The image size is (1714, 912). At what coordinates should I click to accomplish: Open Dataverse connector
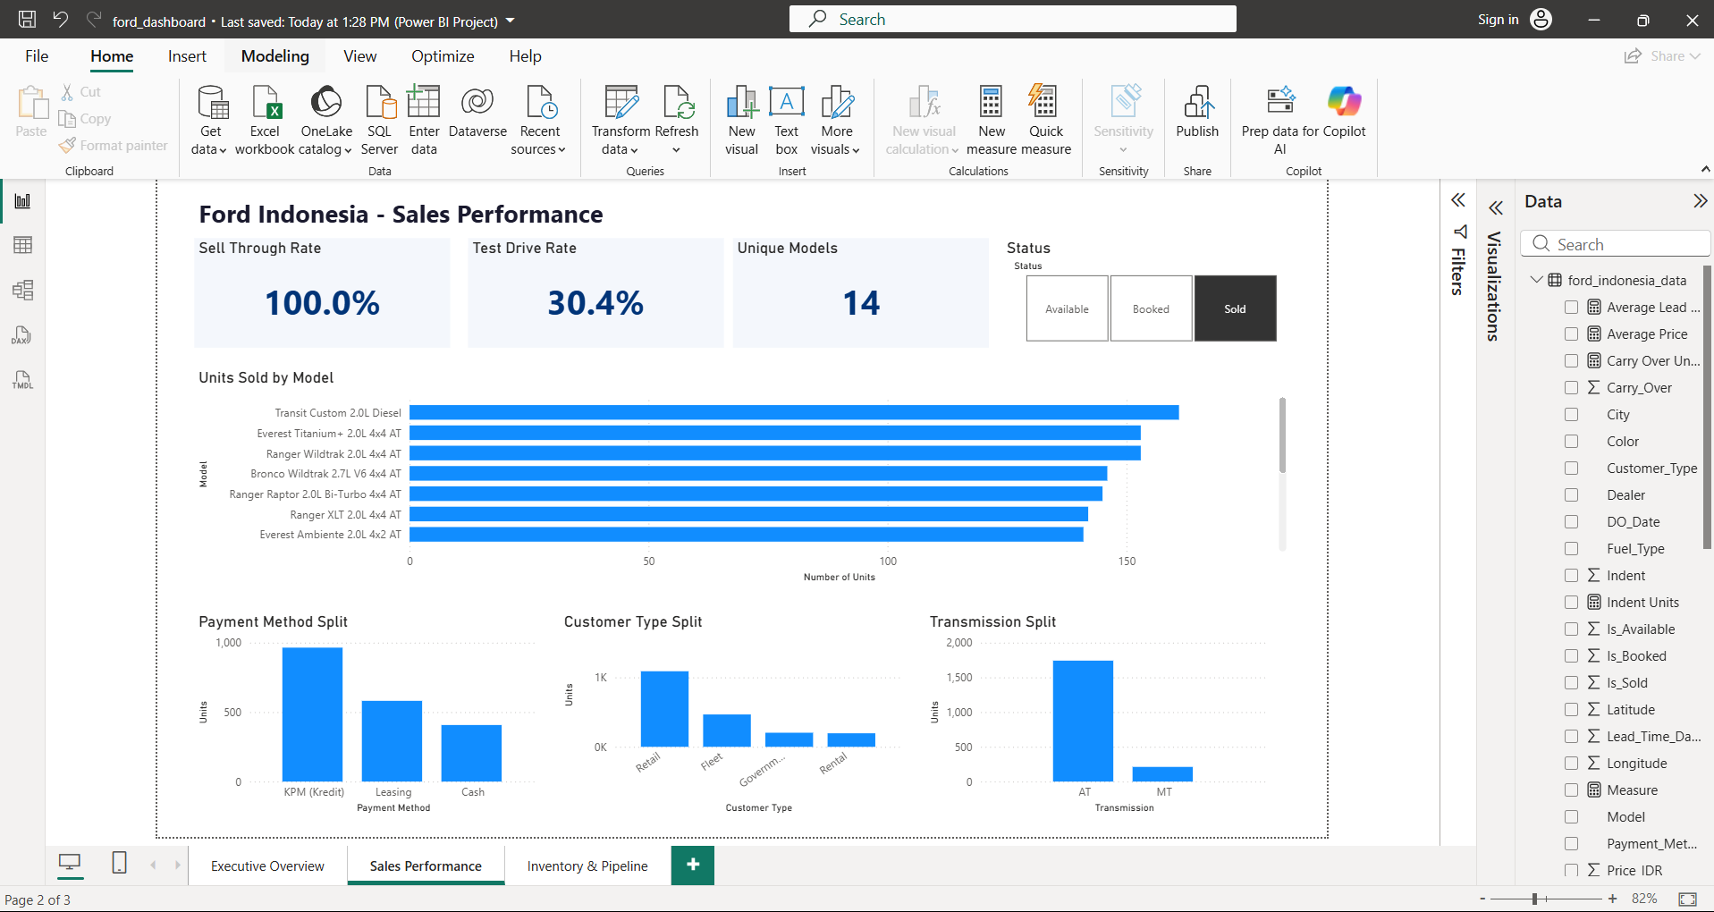[x=477, y=113]
